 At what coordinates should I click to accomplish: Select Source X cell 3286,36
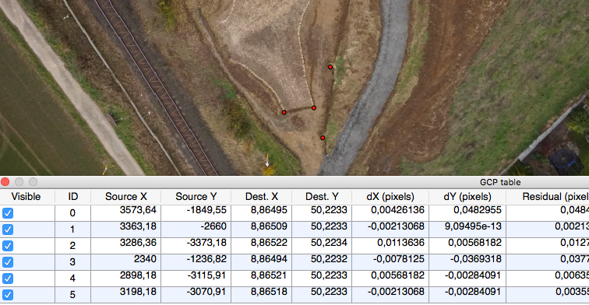pyautogui.click(x=126, y=245)
